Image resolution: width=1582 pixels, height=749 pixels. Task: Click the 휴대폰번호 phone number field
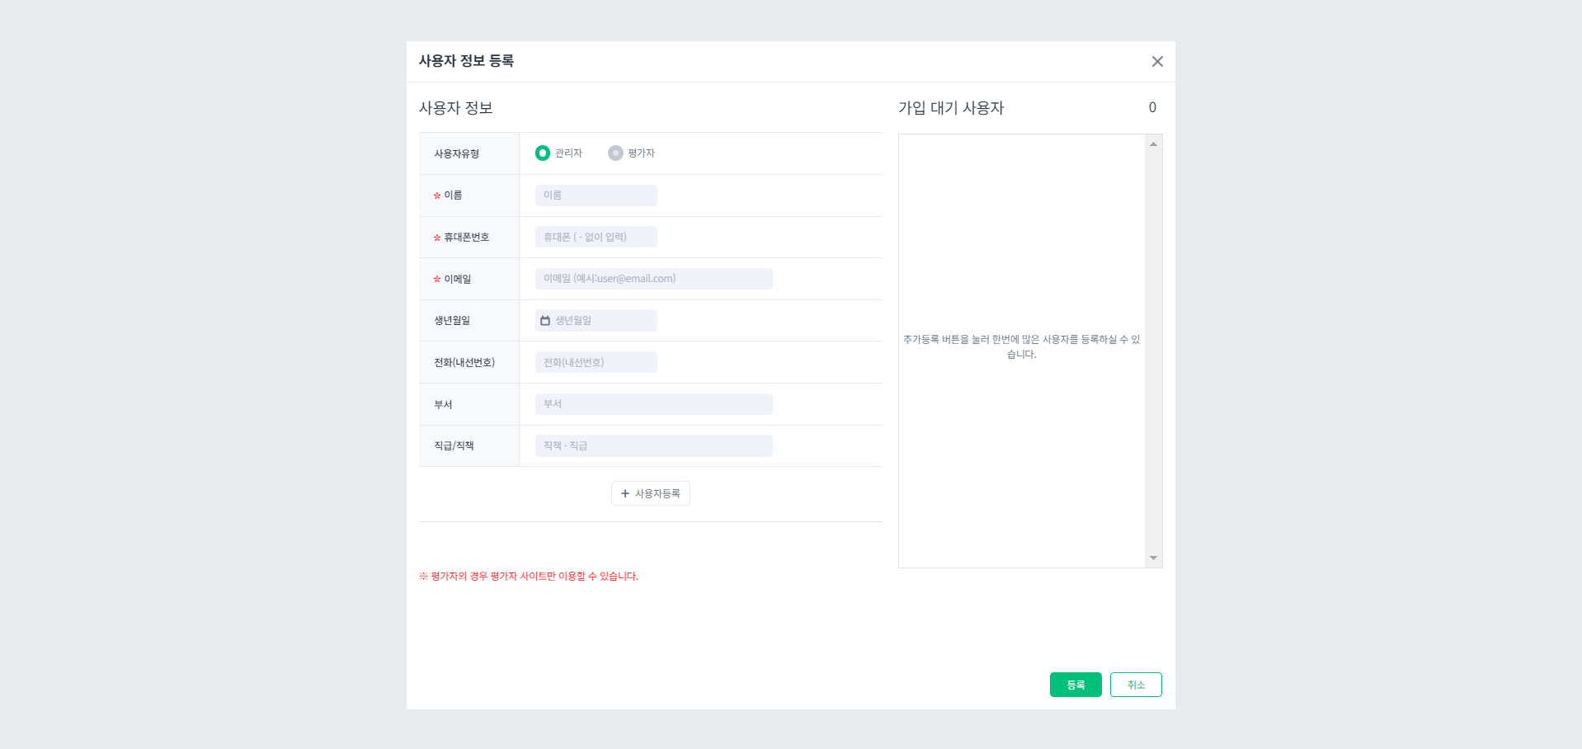596,237
